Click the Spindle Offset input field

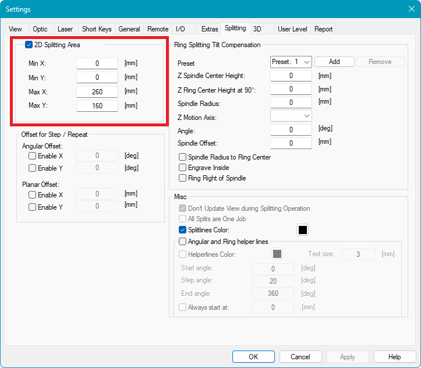click(x=291, y=143)
